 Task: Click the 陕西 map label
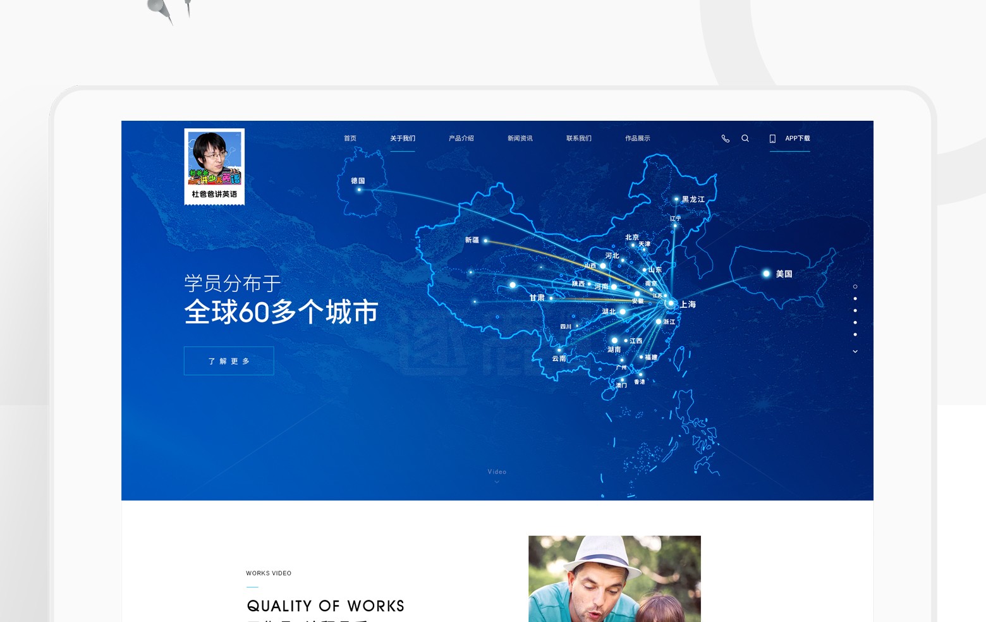(x=578, y=284)
